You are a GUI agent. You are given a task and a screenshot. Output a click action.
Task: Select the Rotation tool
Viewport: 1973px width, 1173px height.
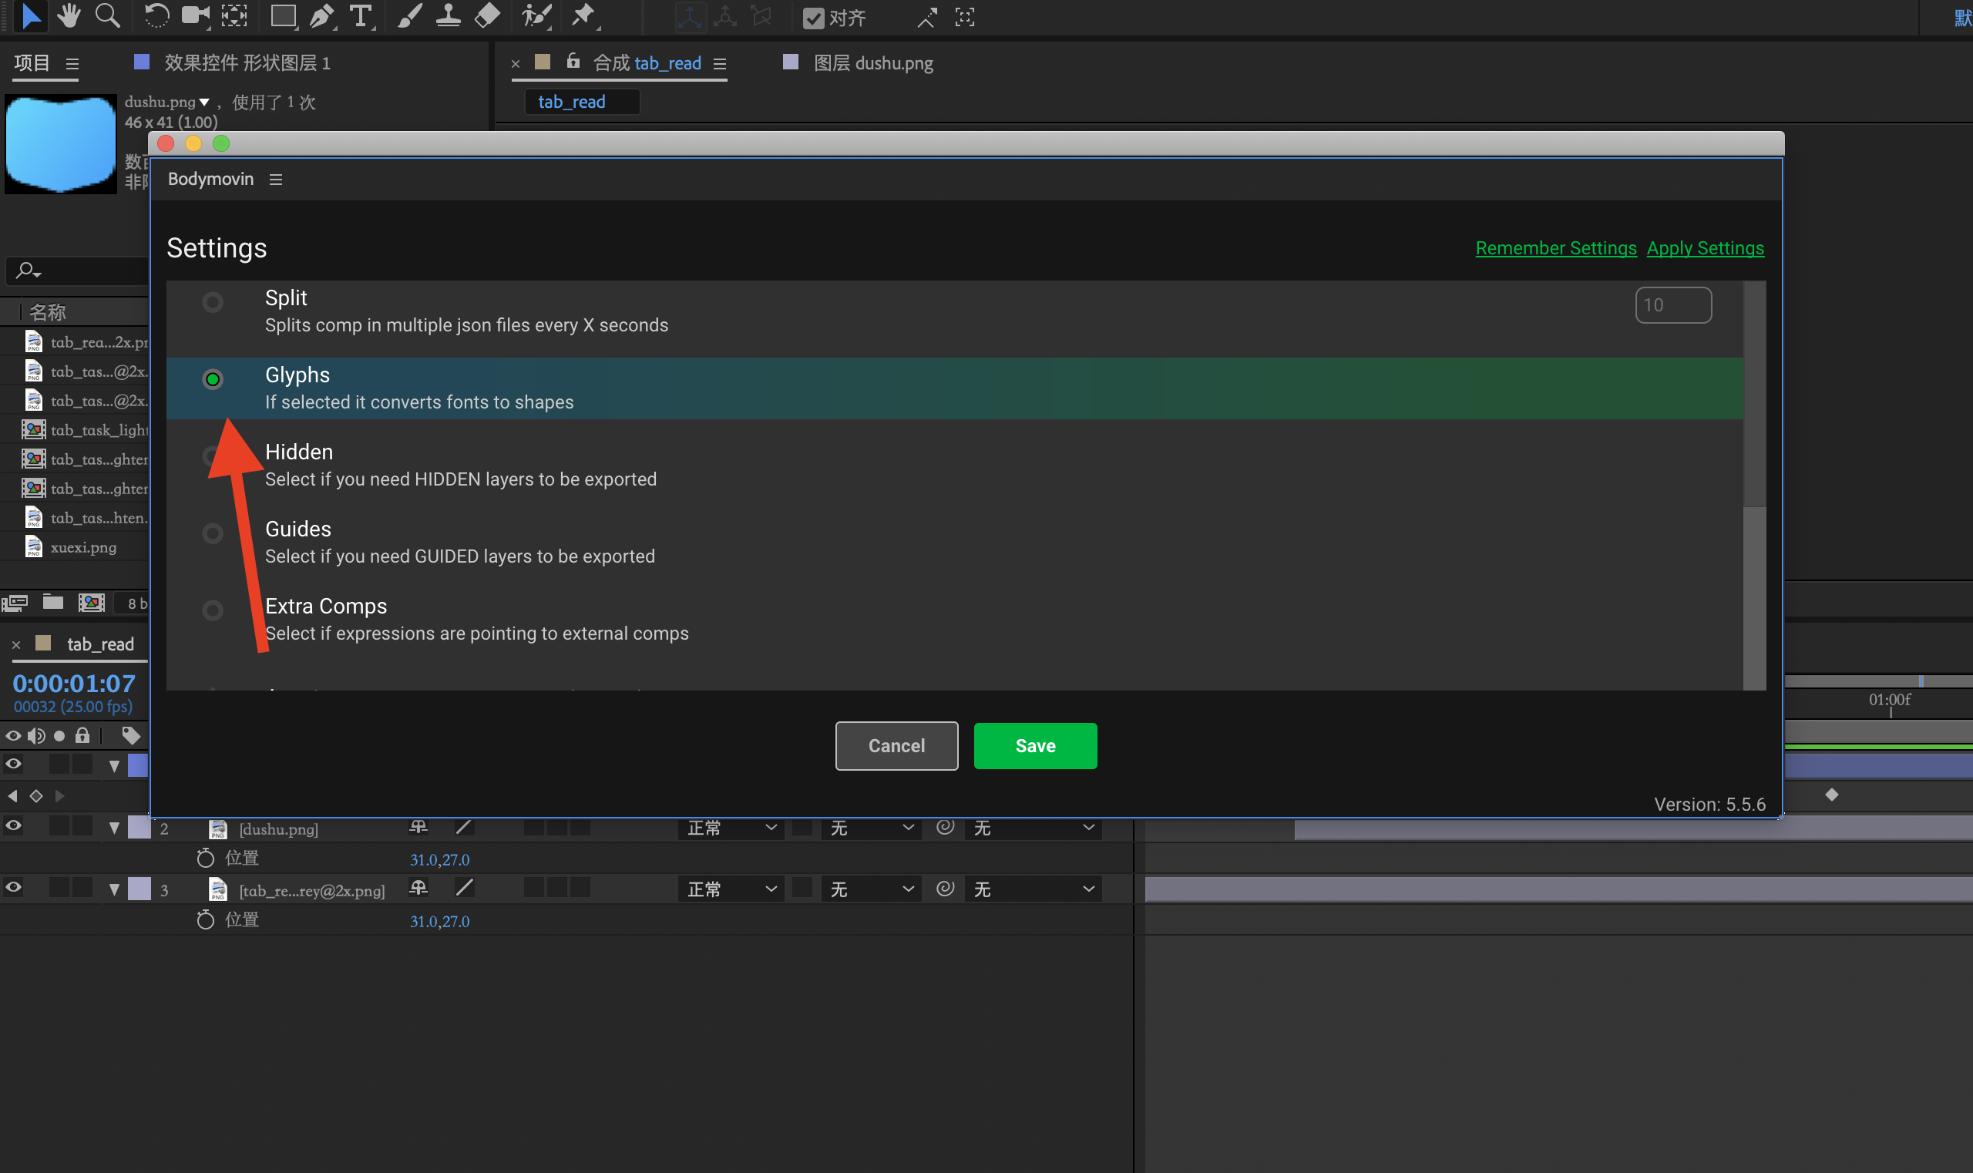click(156, 17)
